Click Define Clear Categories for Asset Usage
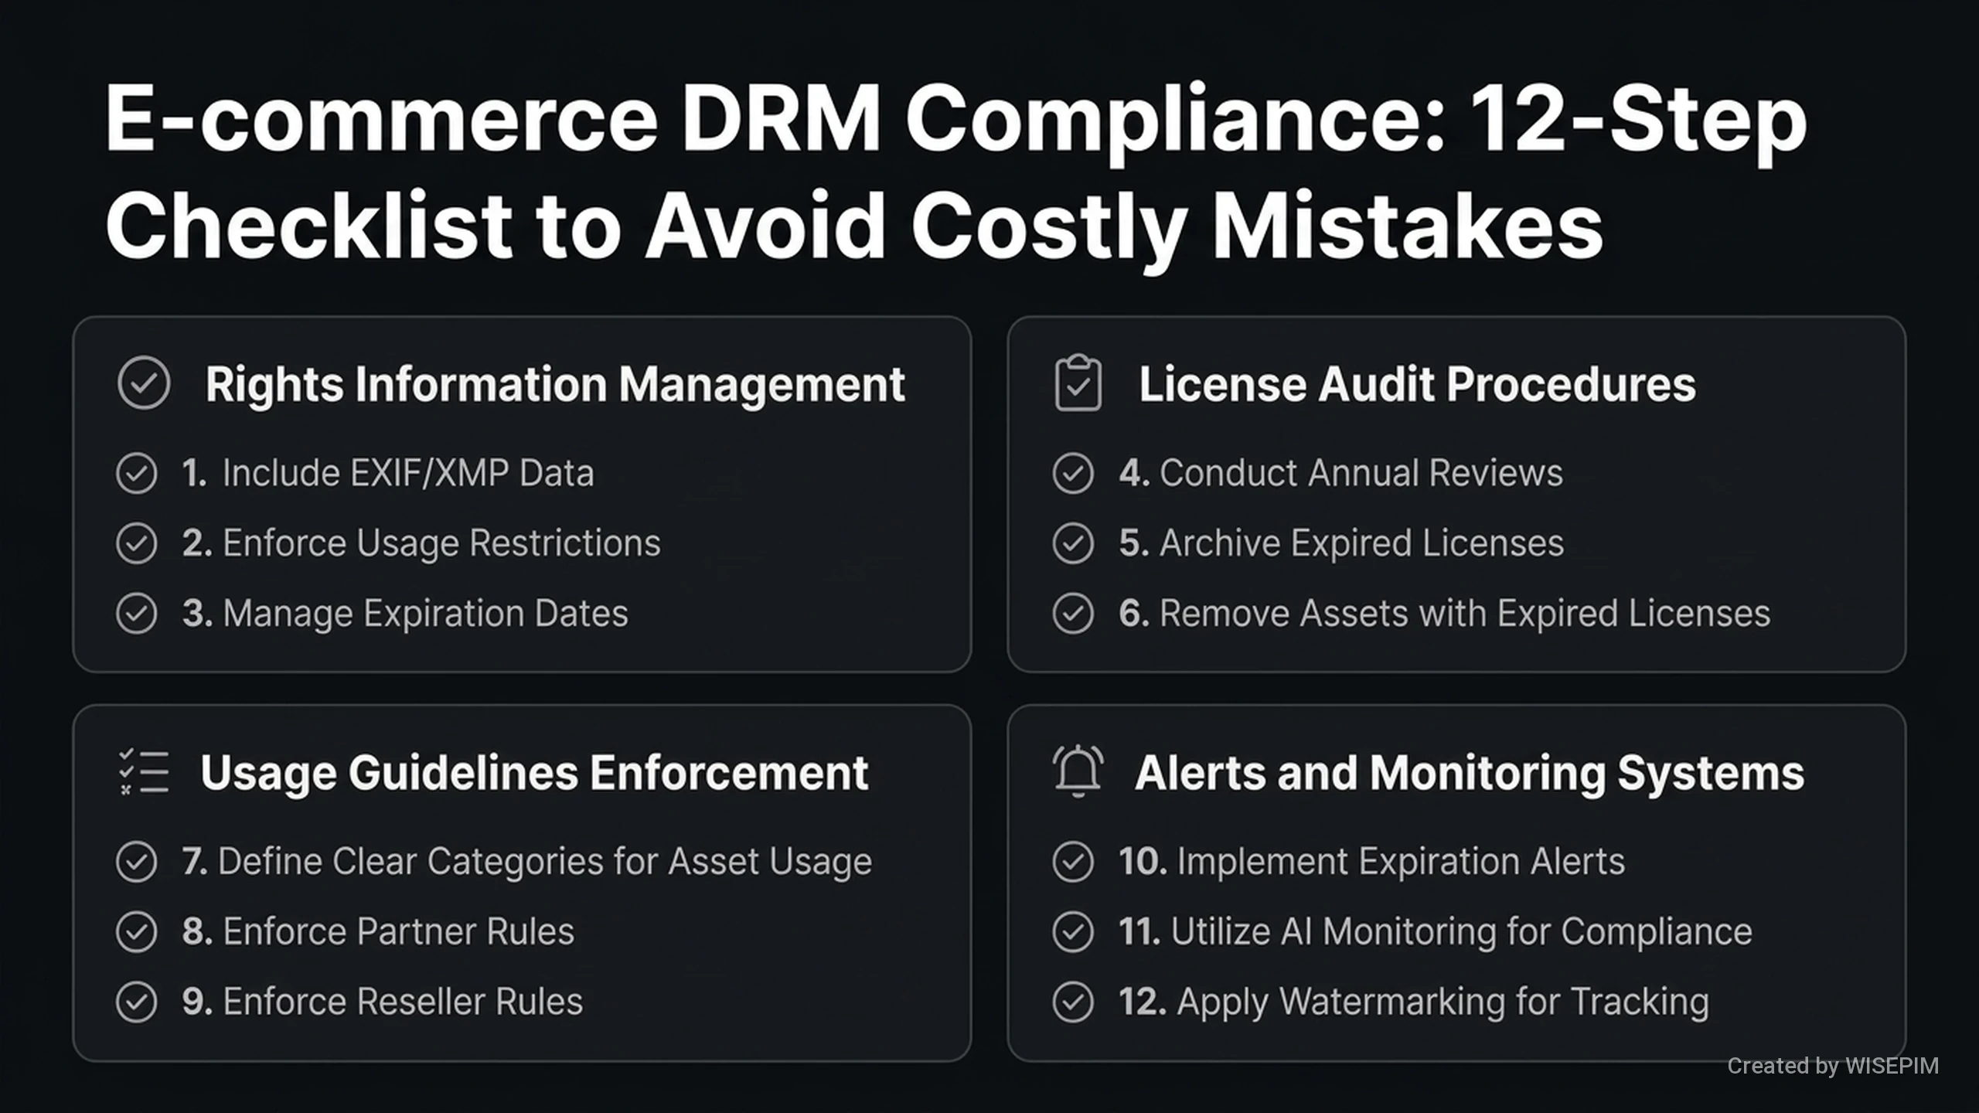The height and width of the screenshot is (1113, 1979). (x=526, y=861)
